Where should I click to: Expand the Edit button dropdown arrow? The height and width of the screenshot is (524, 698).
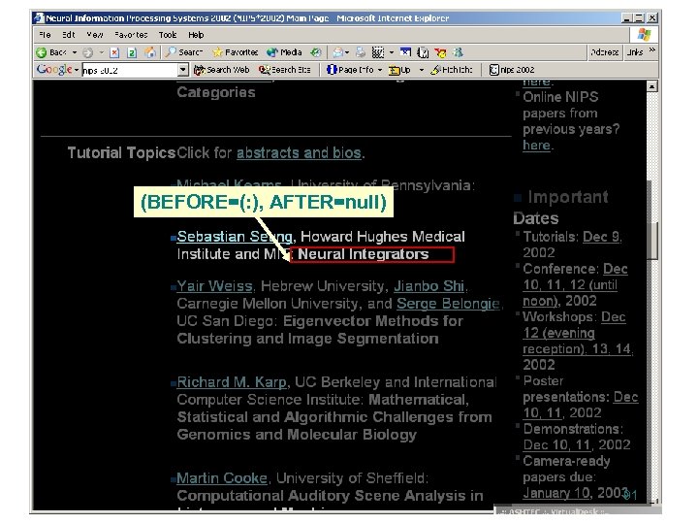(392, 52)
